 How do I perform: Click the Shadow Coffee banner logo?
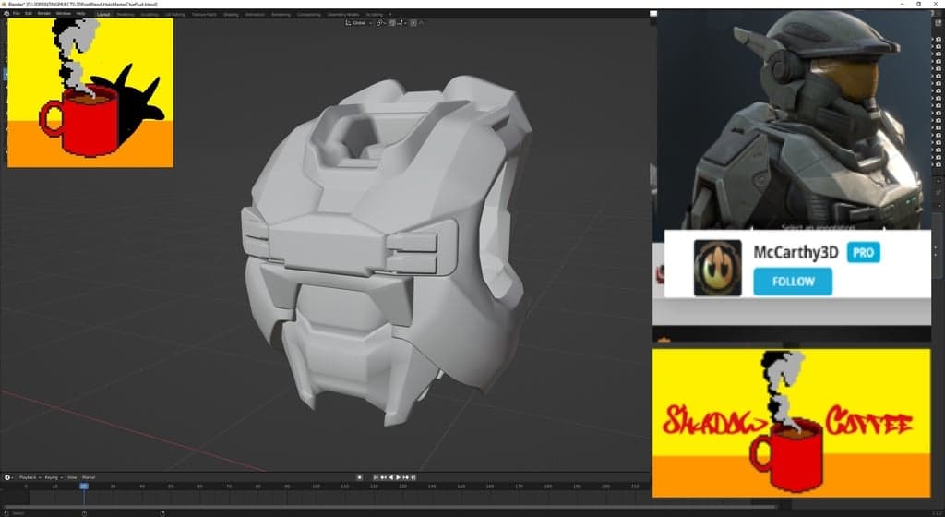[791, 423]
